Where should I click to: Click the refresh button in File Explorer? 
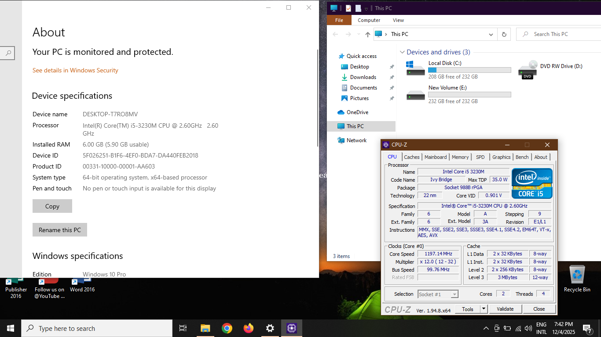click(x=504, y=34)
